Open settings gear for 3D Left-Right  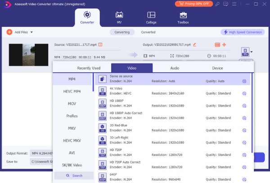(244, 143)
